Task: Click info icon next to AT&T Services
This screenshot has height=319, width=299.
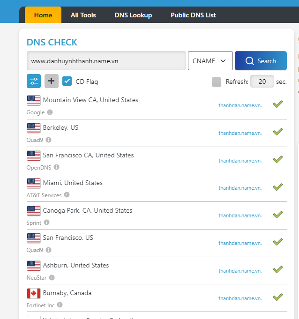Action: click(x=67, y=195)
